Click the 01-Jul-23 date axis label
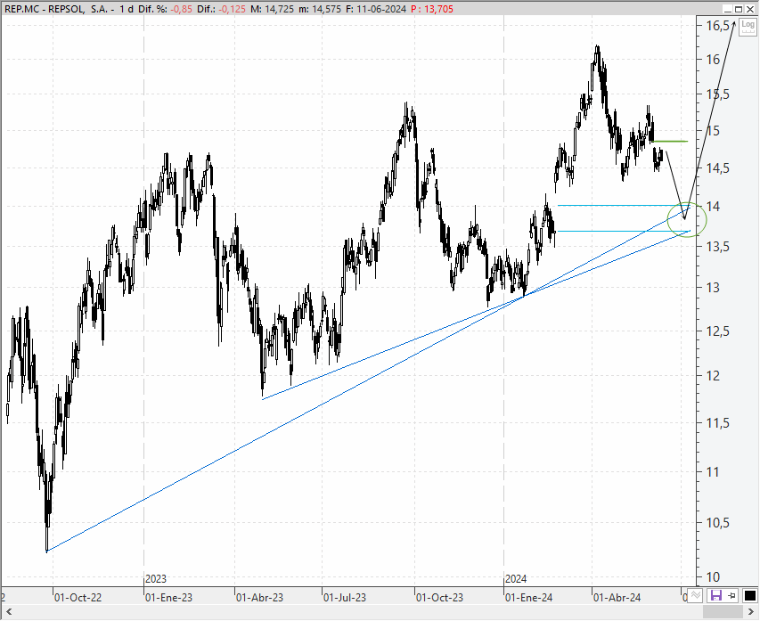 pyautogui.click(x=345, y=598)
